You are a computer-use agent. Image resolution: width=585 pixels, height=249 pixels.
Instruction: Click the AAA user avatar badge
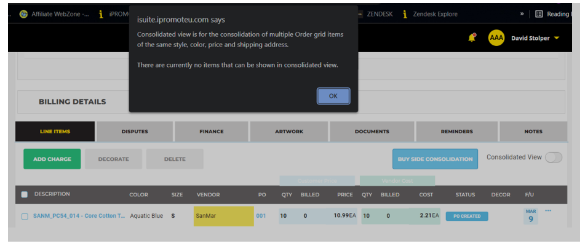[496, 38]
